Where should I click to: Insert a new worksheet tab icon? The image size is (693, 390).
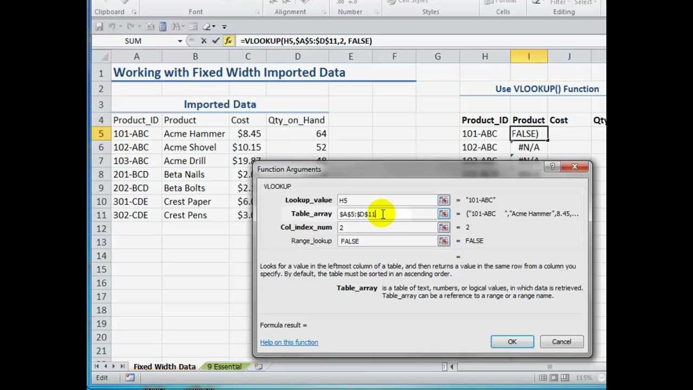pyautogui.click(x=258, y=367)
